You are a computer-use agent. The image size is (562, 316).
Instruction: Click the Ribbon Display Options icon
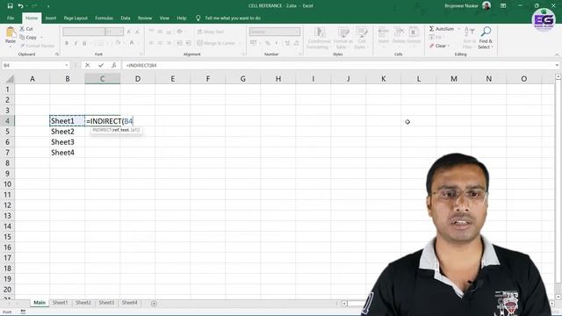(x=503, y=6)
